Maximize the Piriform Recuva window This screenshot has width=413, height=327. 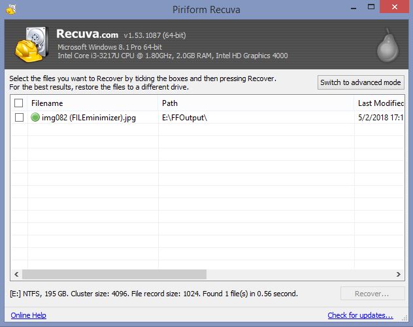[371, 7]
